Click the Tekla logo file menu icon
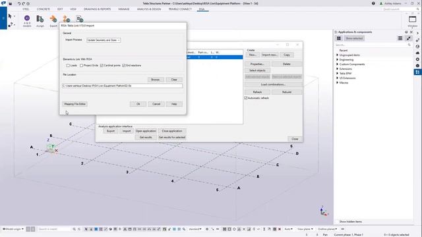422x237 pixels. coord(3,3)
